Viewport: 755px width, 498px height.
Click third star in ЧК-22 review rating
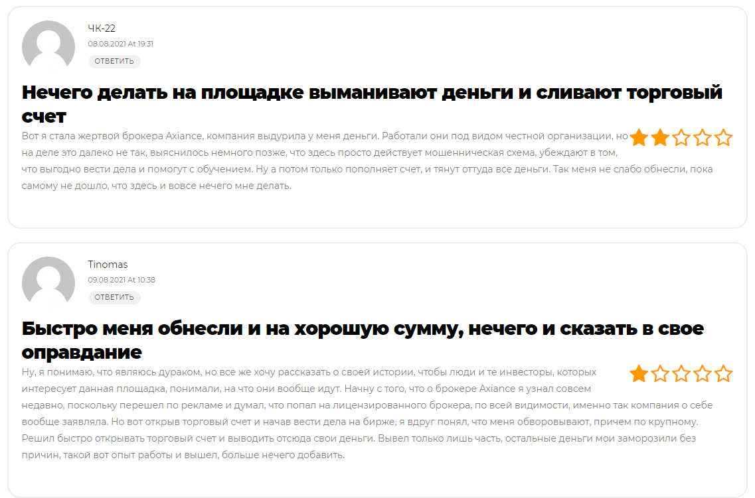pos(681,138)
